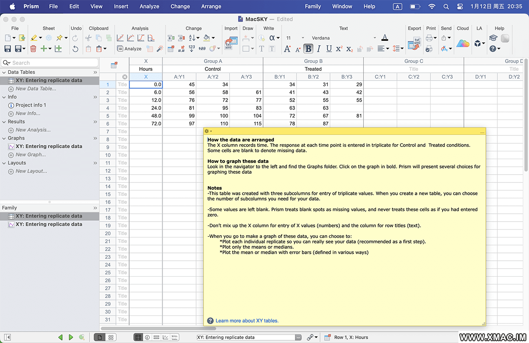Click the decrease font size icon

[x=298, y=49]
